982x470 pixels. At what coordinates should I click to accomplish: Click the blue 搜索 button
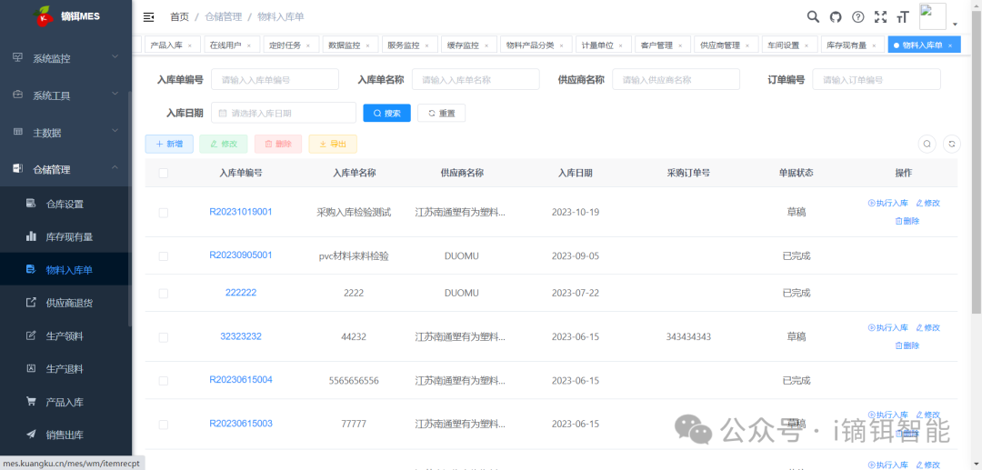click(386, 114)
